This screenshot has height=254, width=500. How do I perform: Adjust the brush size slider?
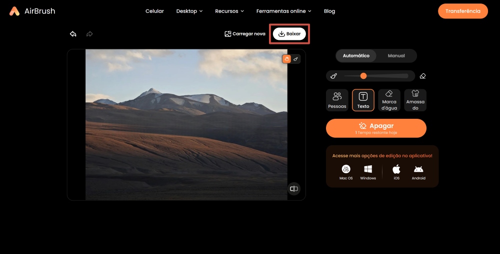pyautogui.click(x=376, y=76)
